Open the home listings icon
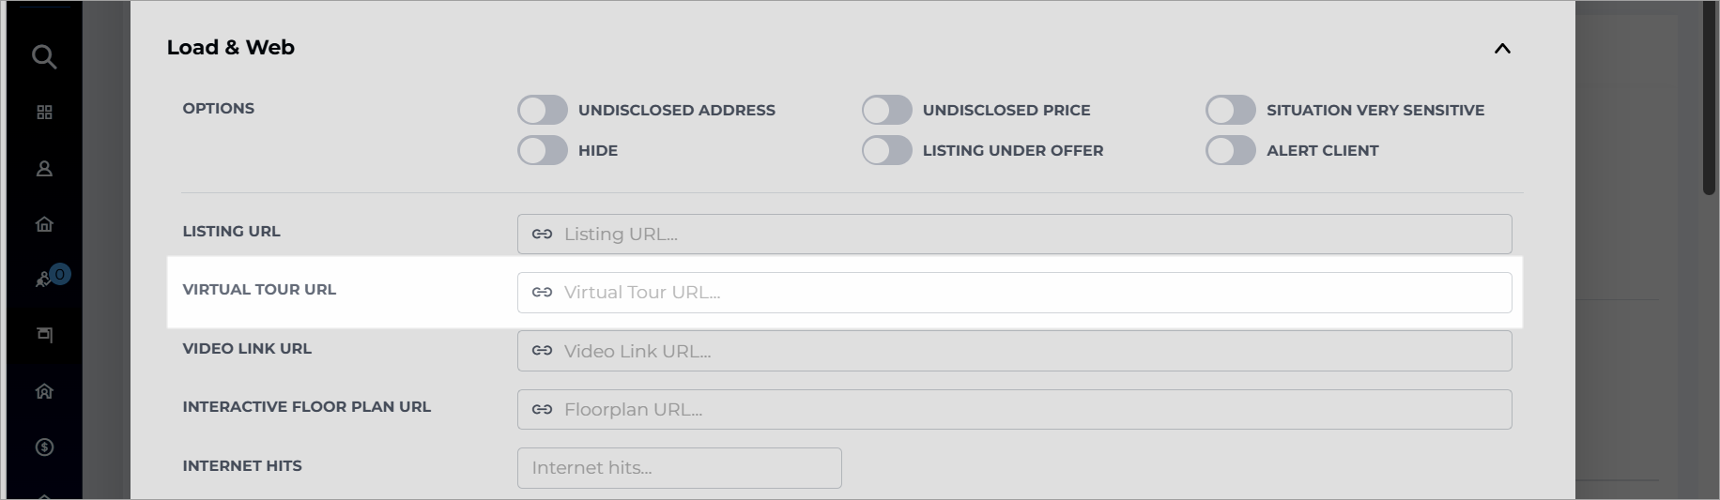 44,224
